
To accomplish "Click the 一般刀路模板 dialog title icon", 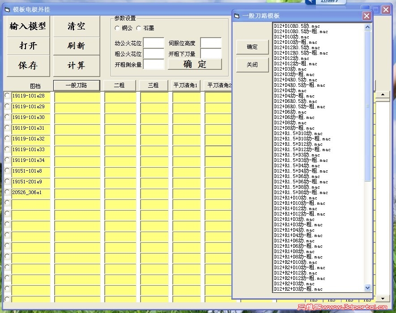I will [x=237, y=16].
